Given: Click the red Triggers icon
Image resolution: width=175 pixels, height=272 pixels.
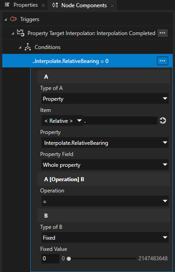Looking at the screenshot, I should [x=14, y=19].
